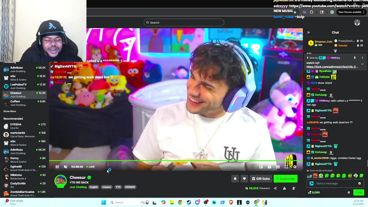Send message with green Chat button
Image resolution: width=368 pixels, height=207 pixels.
(x=359, y=192)
